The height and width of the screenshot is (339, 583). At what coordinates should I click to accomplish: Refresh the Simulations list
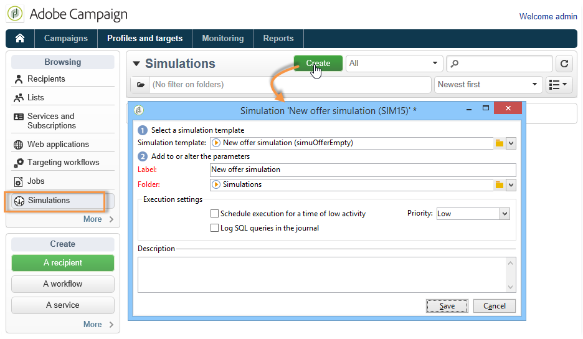click(564, 64)
